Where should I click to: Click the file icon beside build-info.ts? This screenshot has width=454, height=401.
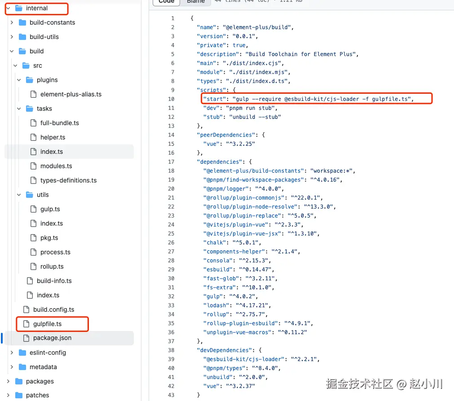pos(30,281)
